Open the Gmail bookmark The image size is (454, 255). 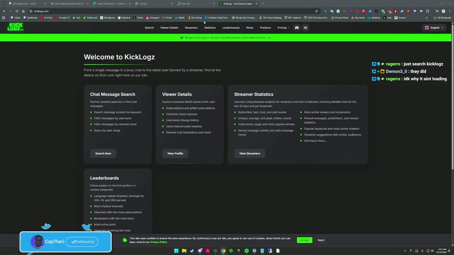tap(167, 18)
